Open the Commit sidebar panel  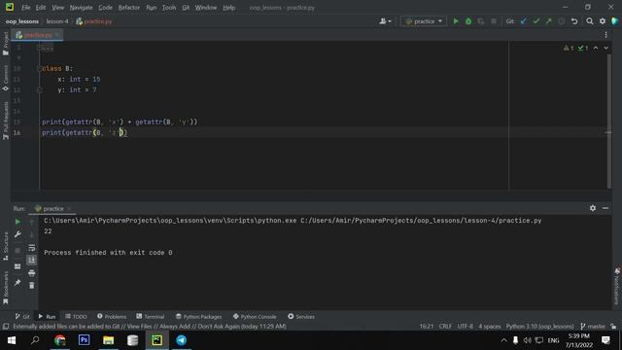pos(5,78)
